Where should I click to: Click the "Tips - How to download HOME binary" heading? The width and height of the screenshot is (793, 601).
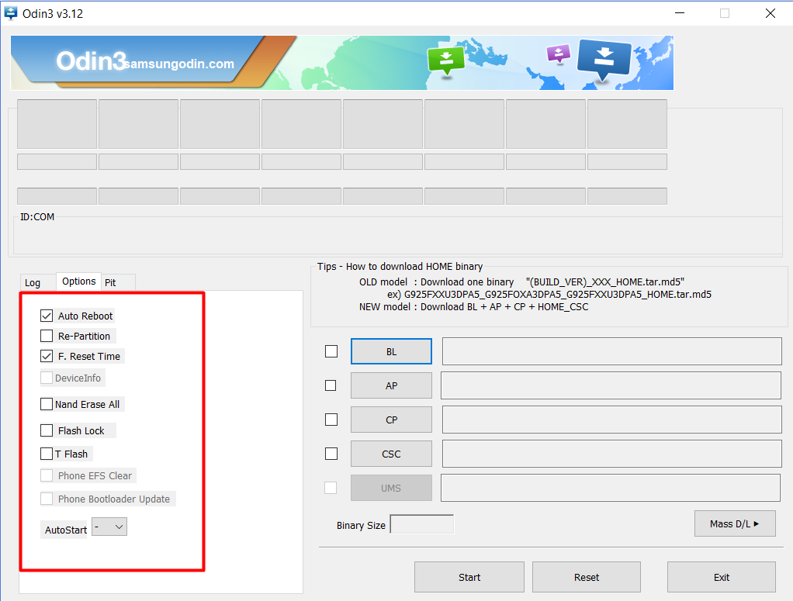click(400, 267)
